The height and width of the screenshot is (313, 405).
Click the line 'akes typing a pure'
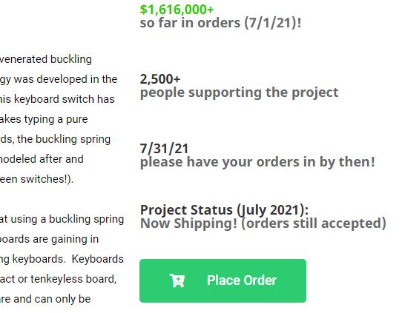44,119
